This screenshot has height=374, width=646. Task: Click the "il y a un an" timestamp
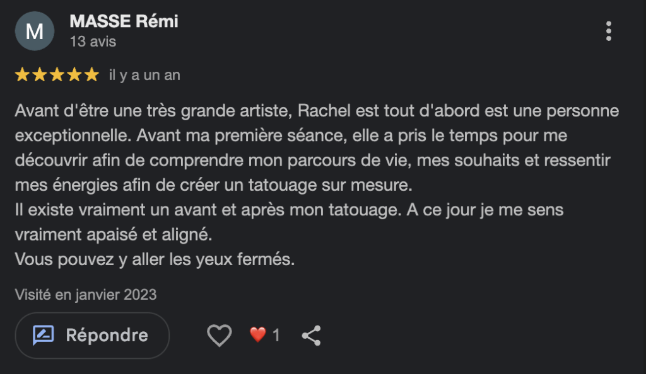tap(144, 76)
